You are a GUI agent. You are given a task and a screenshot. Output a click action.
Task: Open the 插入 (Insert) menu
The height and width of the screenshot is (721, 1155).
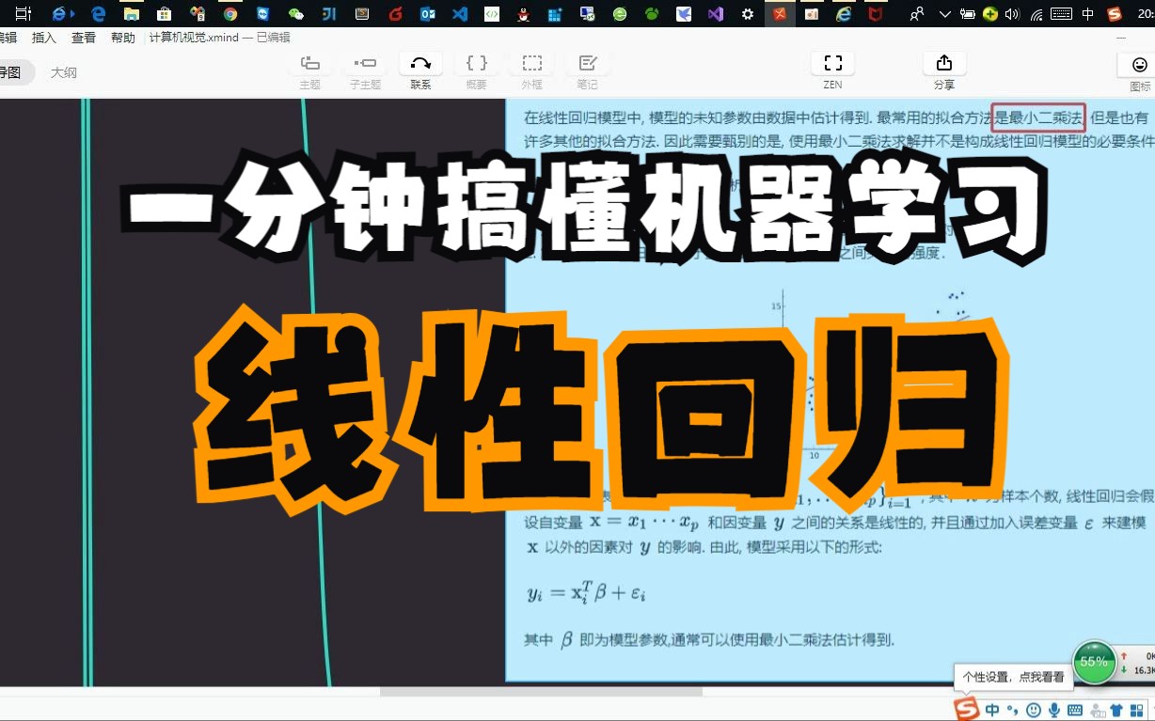(x=44, y=37)
